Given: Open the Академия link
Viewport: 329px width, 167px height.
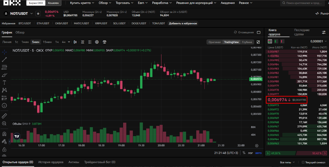Looking at the screenshot, I should [x=228, y=3].
